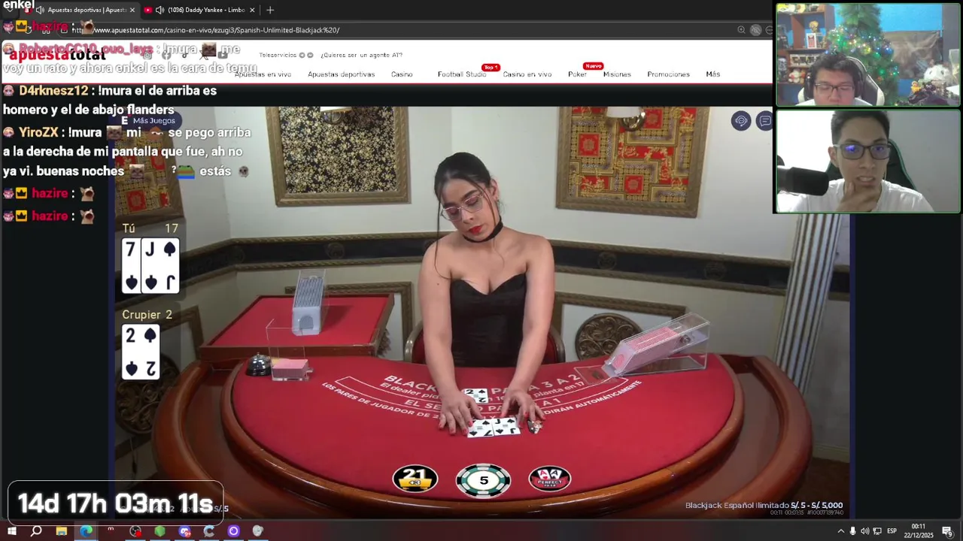Mute the Daddy Yankee tab audio icon
This screenshot has height=541, width=963.
pyautogui.click(x=159, y=10)
